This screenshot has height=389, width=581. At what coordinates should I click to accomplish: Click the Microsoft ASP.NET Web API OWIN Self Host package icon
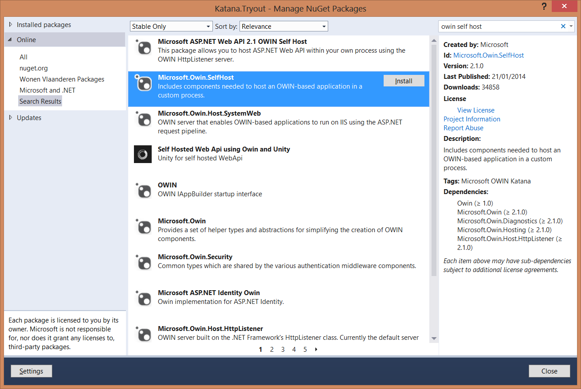(143, 46)
